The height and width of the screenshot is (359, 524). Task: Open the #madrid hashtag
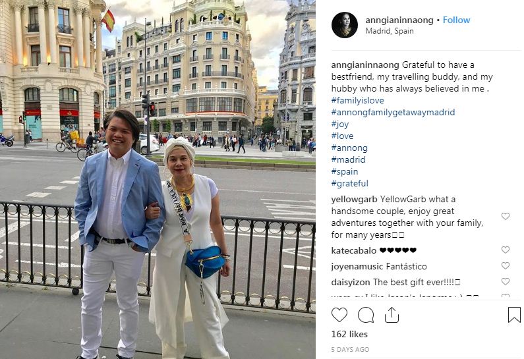(348, 159)
